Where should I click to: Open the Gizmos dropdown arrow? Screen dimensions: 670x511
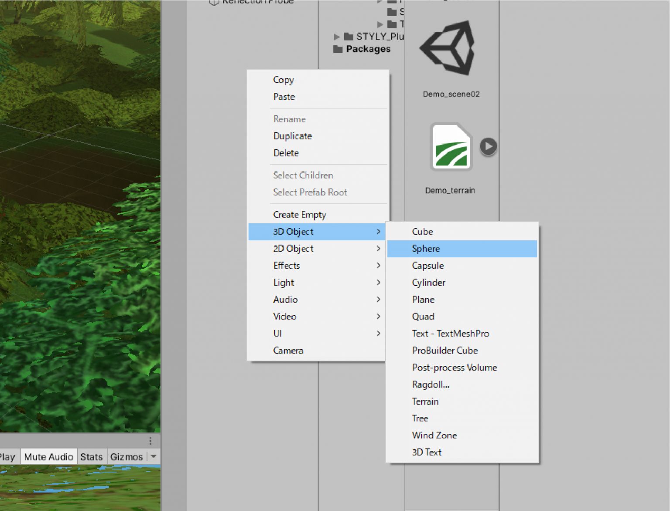tap(153, 456)
